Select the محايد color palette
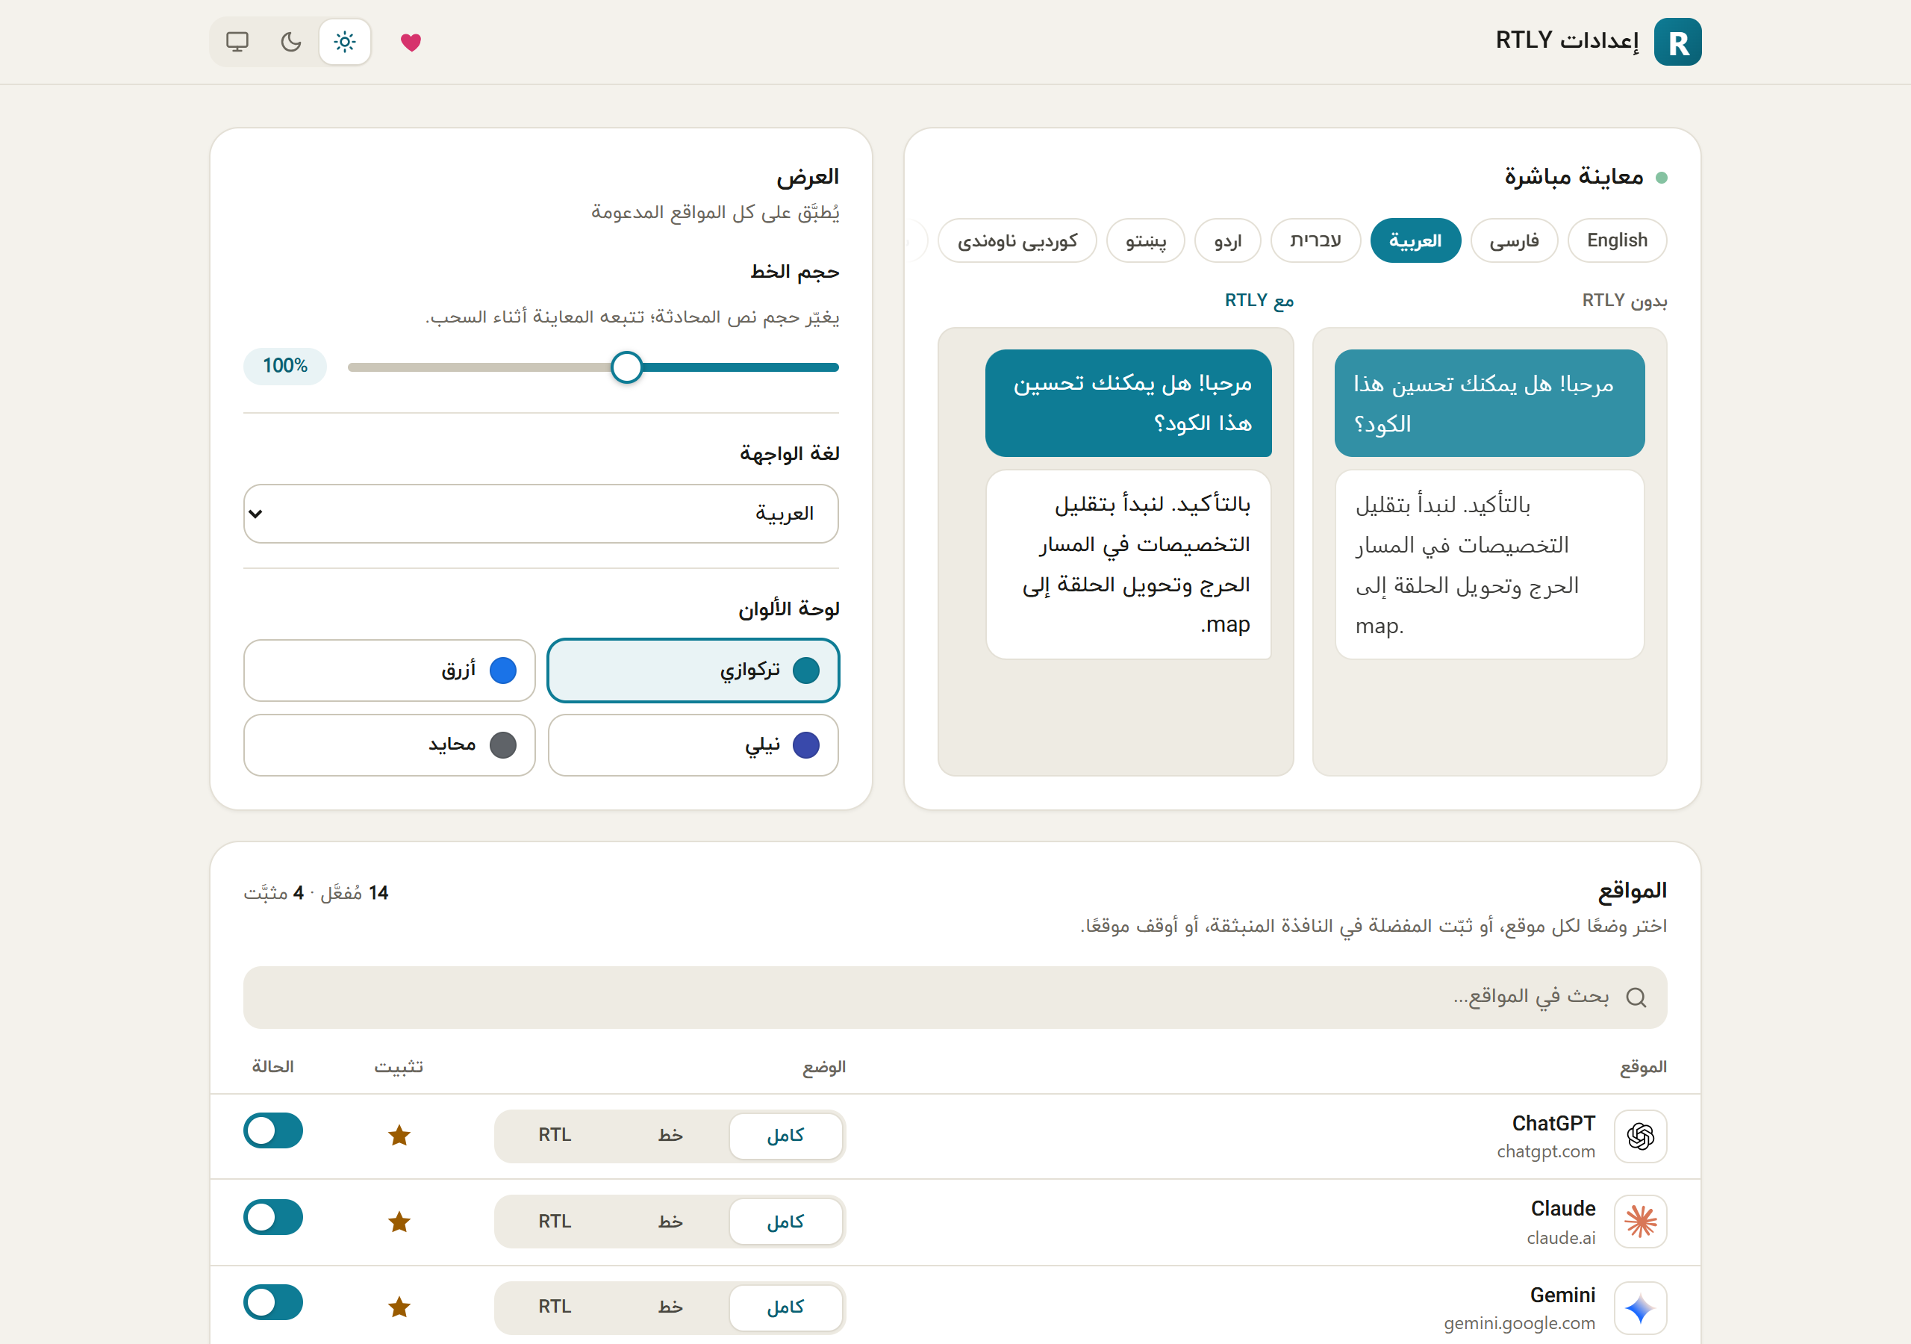 coord(390,744)
